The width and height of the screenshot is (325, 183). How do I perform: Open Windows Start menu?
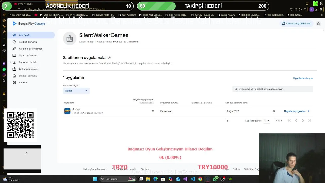(95, 179)
